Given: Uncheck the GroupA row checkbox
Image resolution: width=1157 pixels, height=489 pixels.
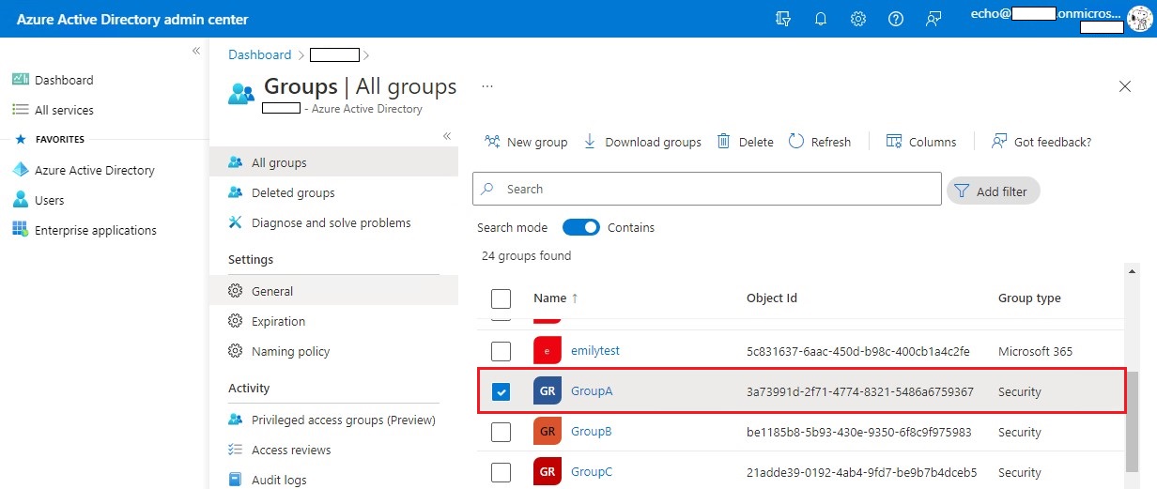Looking at the screenshot, I should tap(501, 391).
